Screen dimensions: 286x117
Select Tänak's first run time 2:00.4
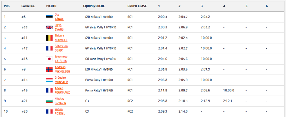pyautogui.click(x=163, y=17)
